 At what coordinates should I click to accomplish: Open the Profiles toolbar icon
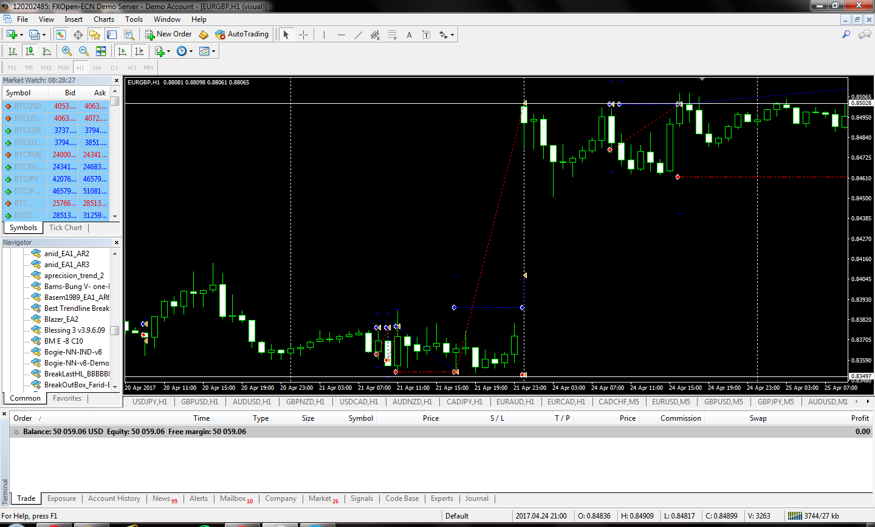35,35
